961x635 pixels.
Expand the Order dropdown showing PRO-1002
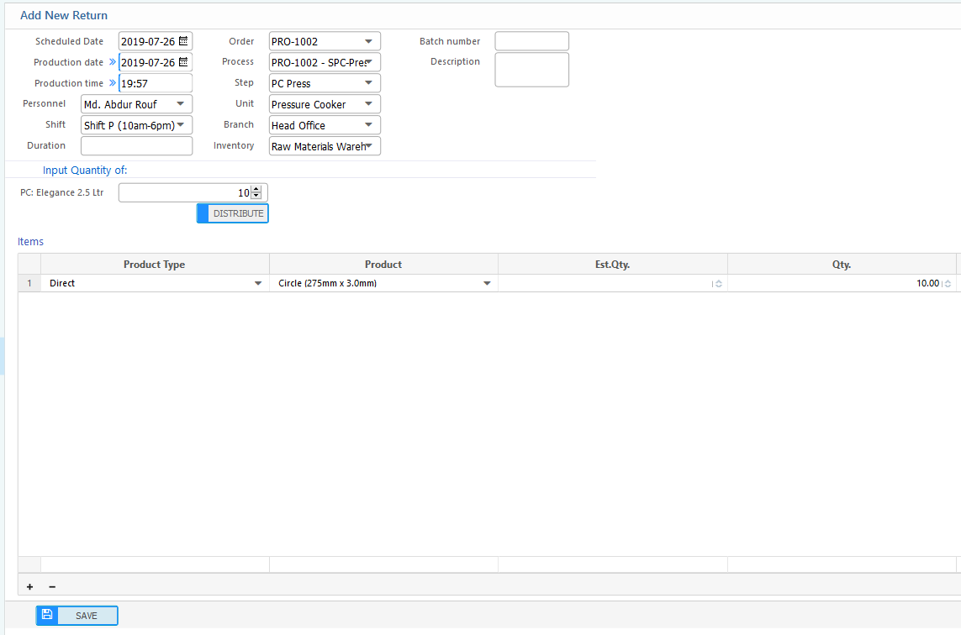click(368, 41)
